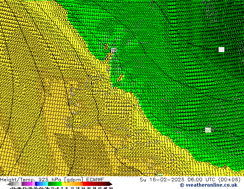244x189 pixels.
Task: Pick the cyan swatch in the color legend
Action: coord(45,184)
